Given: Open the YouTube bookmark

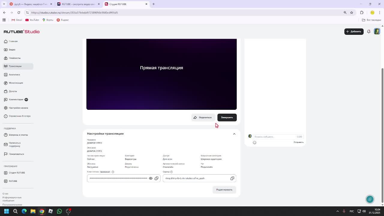Looking at the screenshot, I should click(32, 20).
